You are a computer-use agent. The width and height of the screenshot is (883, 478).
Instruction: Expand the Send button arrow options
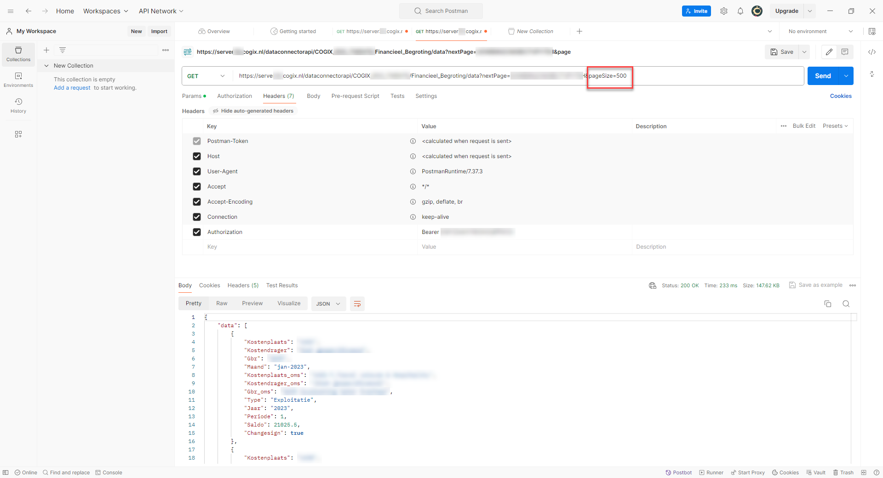click(846, 76)
